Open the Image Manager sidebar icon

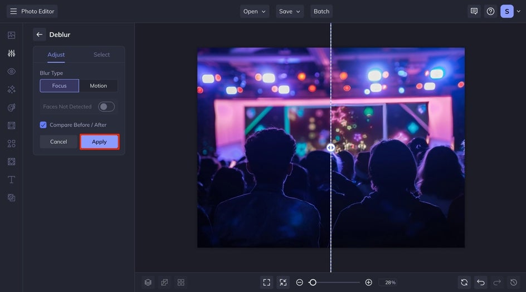click(11, 35)
